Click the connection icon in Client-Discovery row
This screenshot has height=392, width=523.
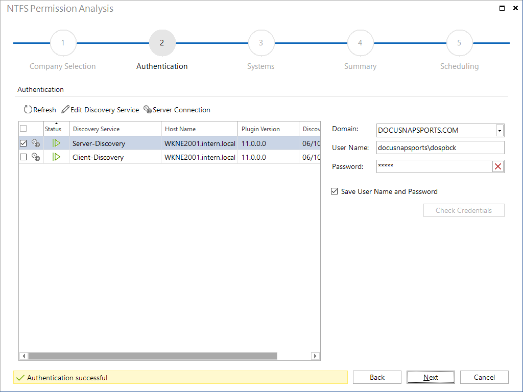point(36,157)
